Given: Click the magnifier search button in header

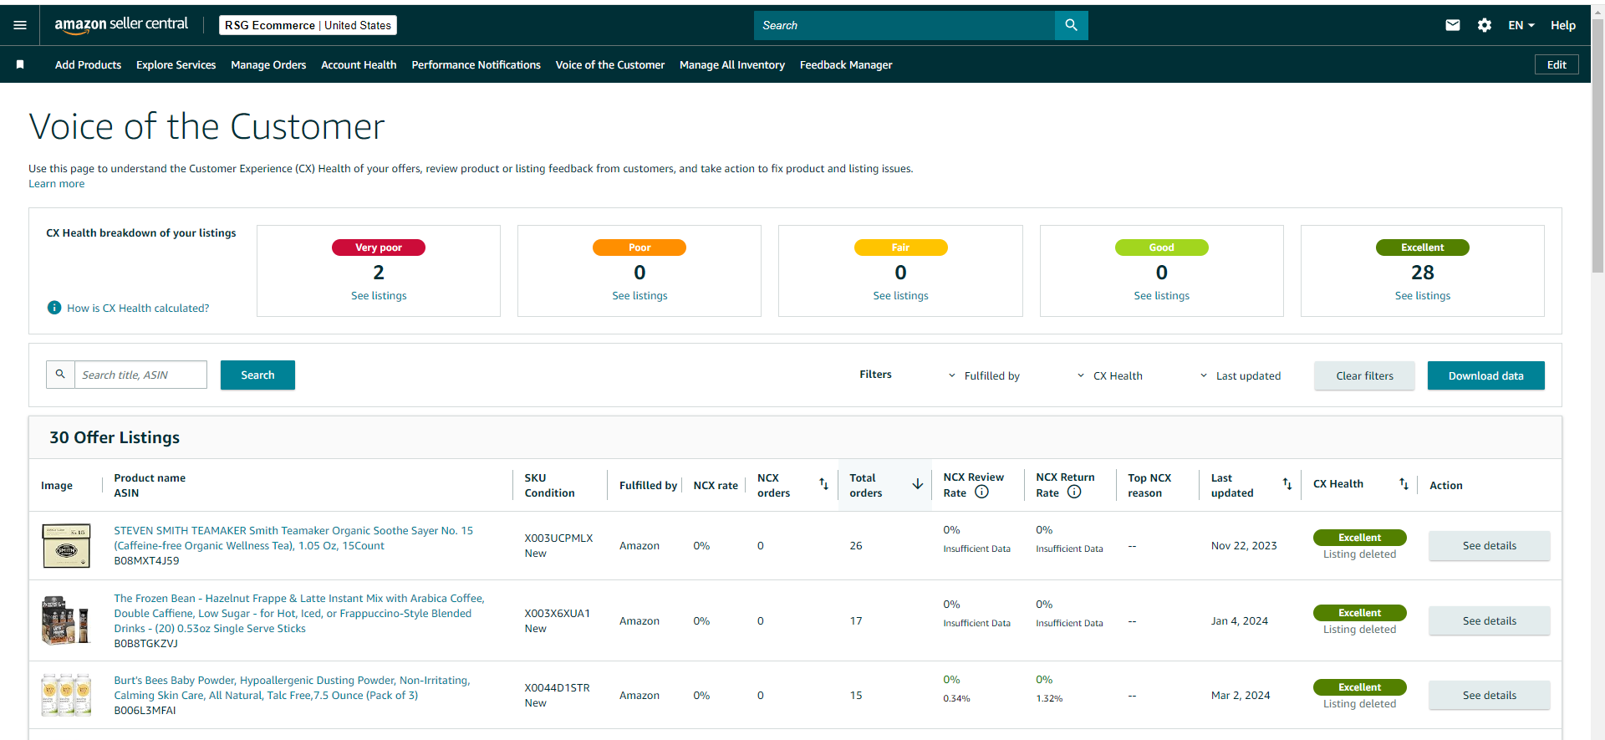Looking at the screenshot, I should 1071,25.
